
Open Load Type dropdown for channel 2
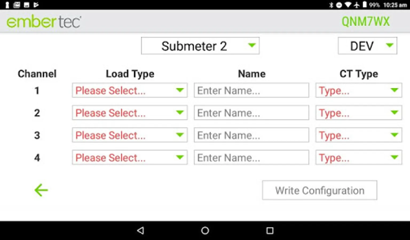[129, 113]
